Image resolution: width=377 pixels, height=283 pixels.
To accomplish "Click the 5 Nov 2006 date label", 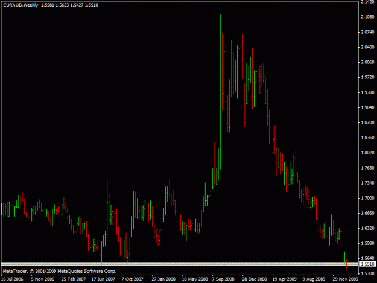I will 43,279.
